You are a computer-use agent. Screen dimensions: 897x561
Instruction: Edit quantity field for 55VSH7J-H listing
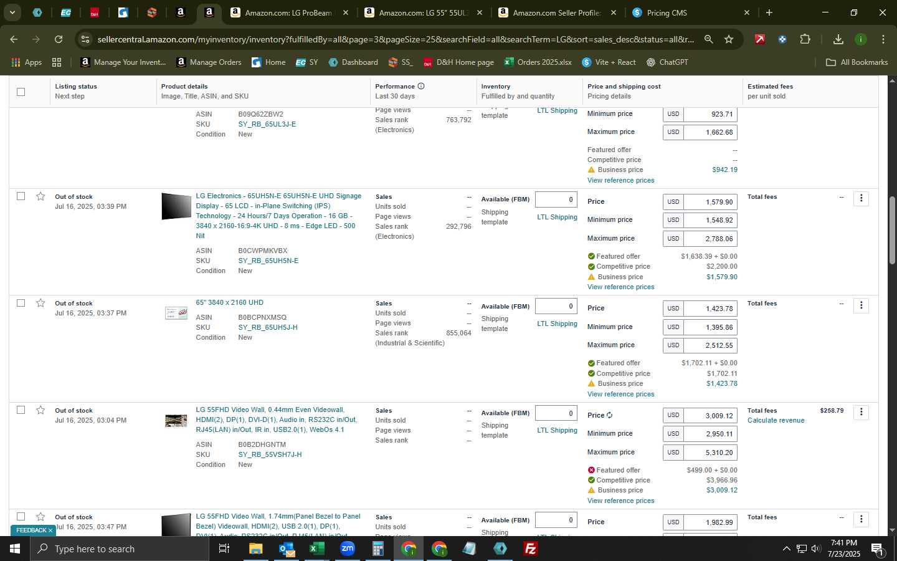pos(556,413)
